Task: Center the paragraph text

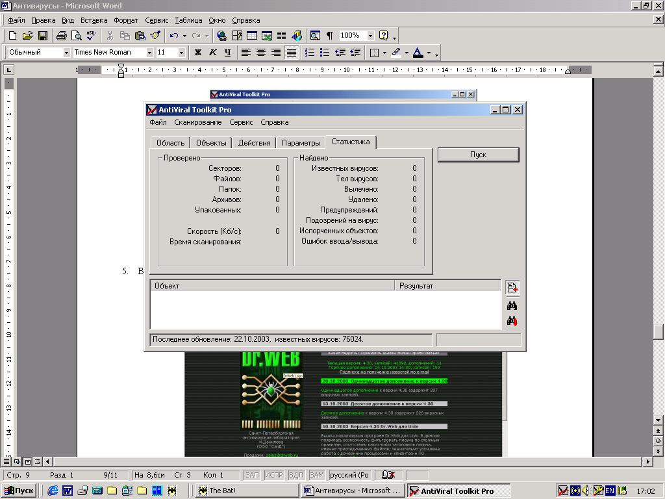Action: [261, 53]
